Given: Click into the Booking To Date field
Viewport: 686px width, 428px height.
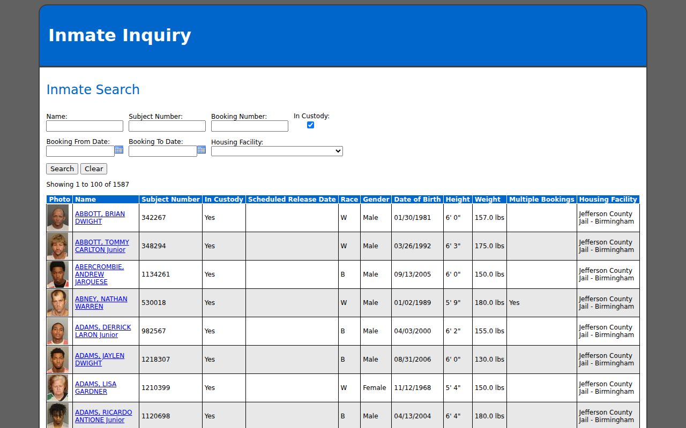Looking at the screenshot, I should click(x=163, y=151).
